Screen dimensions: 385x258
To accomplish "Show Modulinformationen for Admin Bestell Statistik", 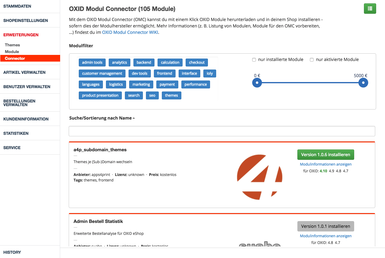I will (326, 236).
